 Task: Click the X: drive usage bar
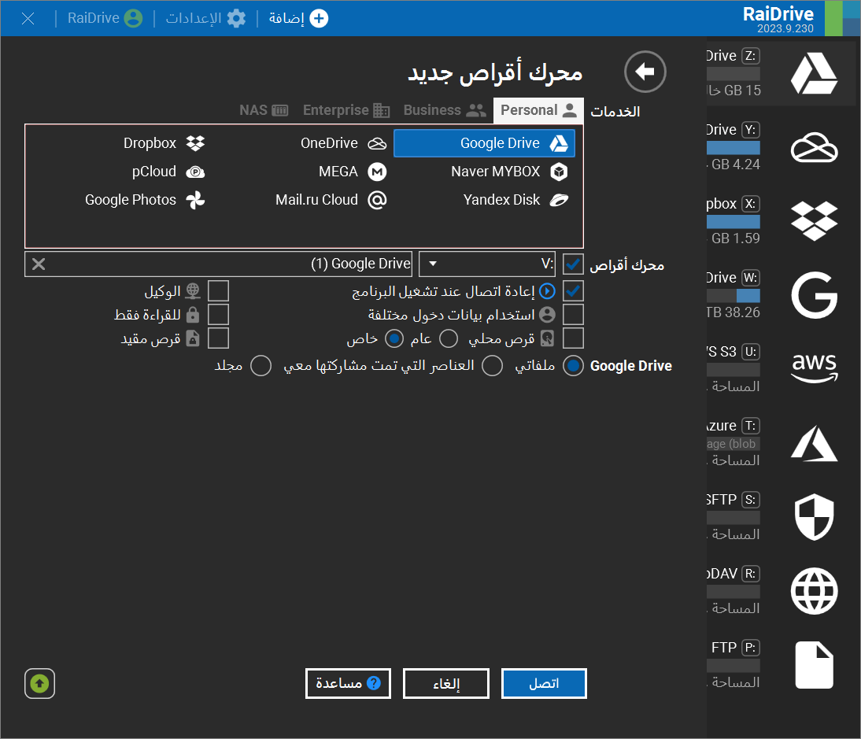(x=733, y=222)
